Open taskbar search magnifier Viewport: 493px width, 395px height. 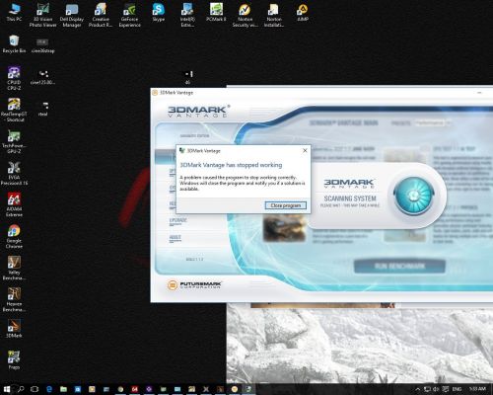coord(21,389)
